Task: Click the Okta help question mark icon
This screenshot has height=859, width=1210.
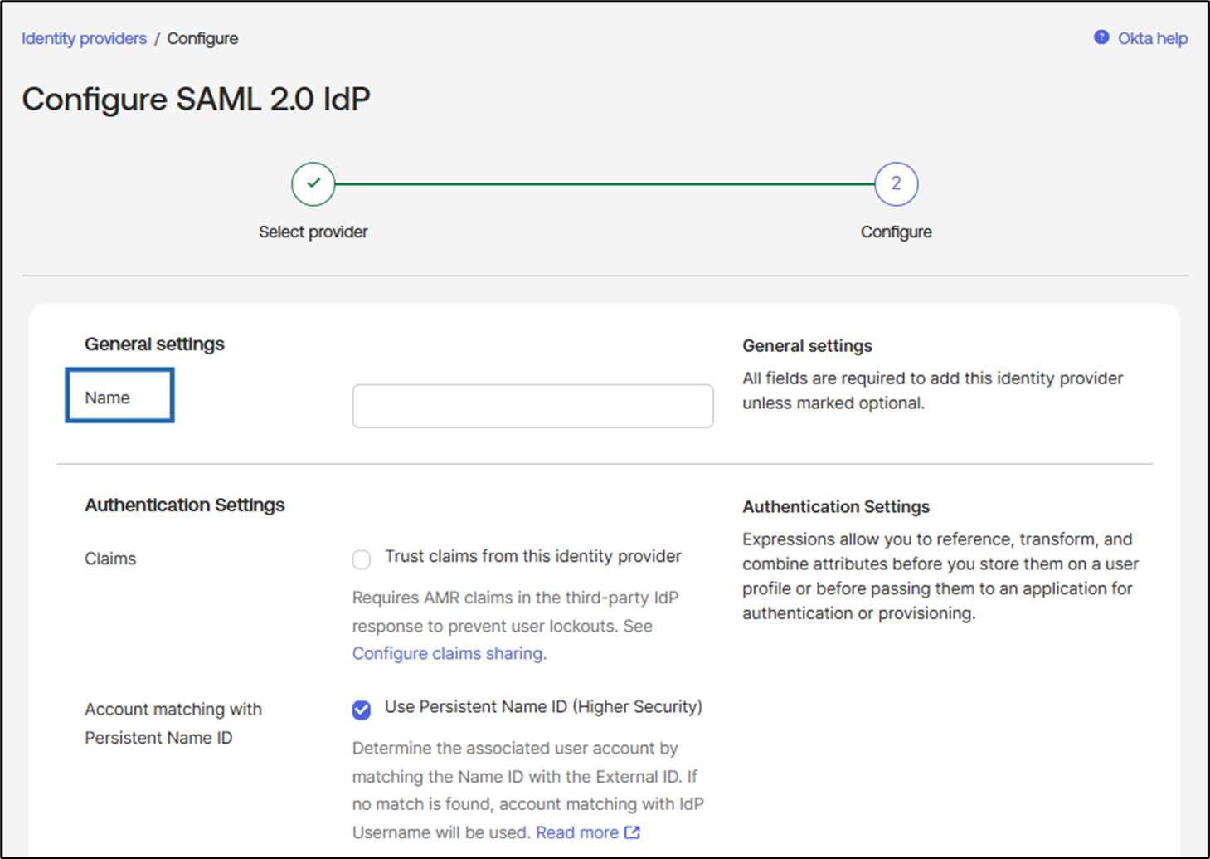Action: pyautogui.click(x=1101, y=37)
